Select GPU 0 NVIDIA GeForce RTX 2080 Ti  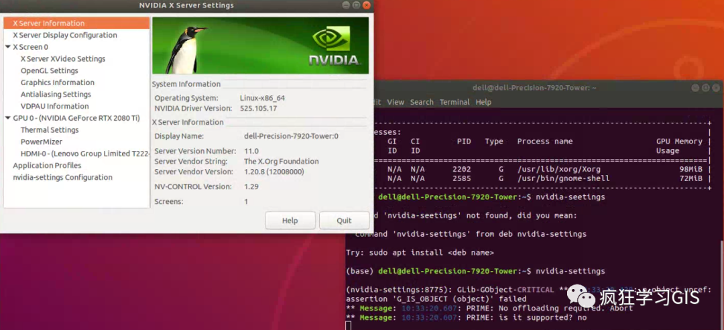(x=76, y=118)
